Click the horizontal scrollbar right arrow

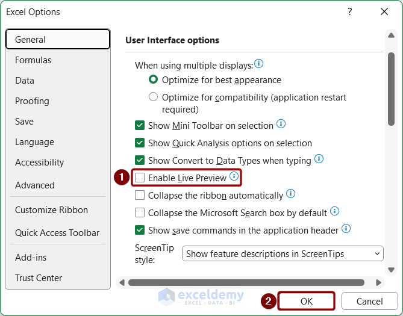pos(378,283)
